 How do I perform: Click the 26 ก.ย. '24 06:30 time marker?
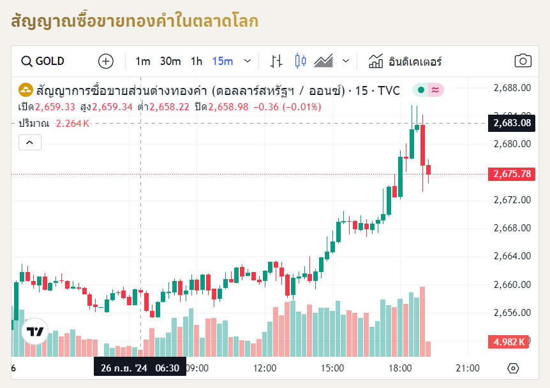(140, 367)
